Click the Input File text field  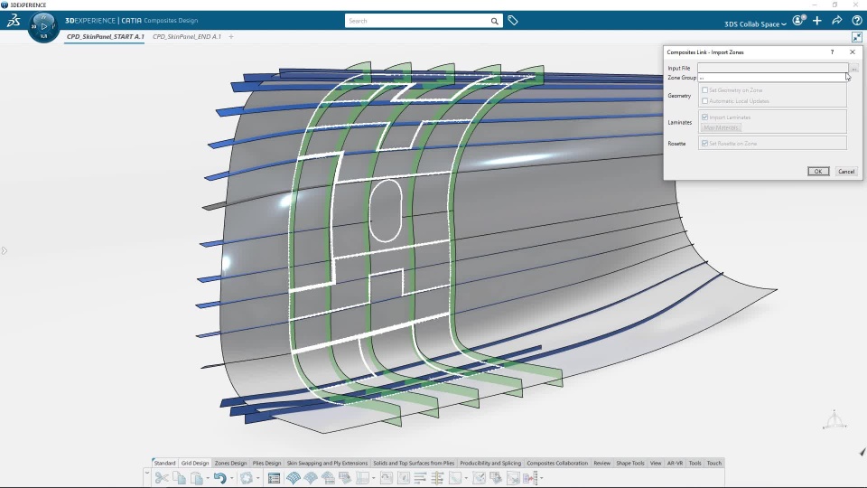click(x=772, y=68)
